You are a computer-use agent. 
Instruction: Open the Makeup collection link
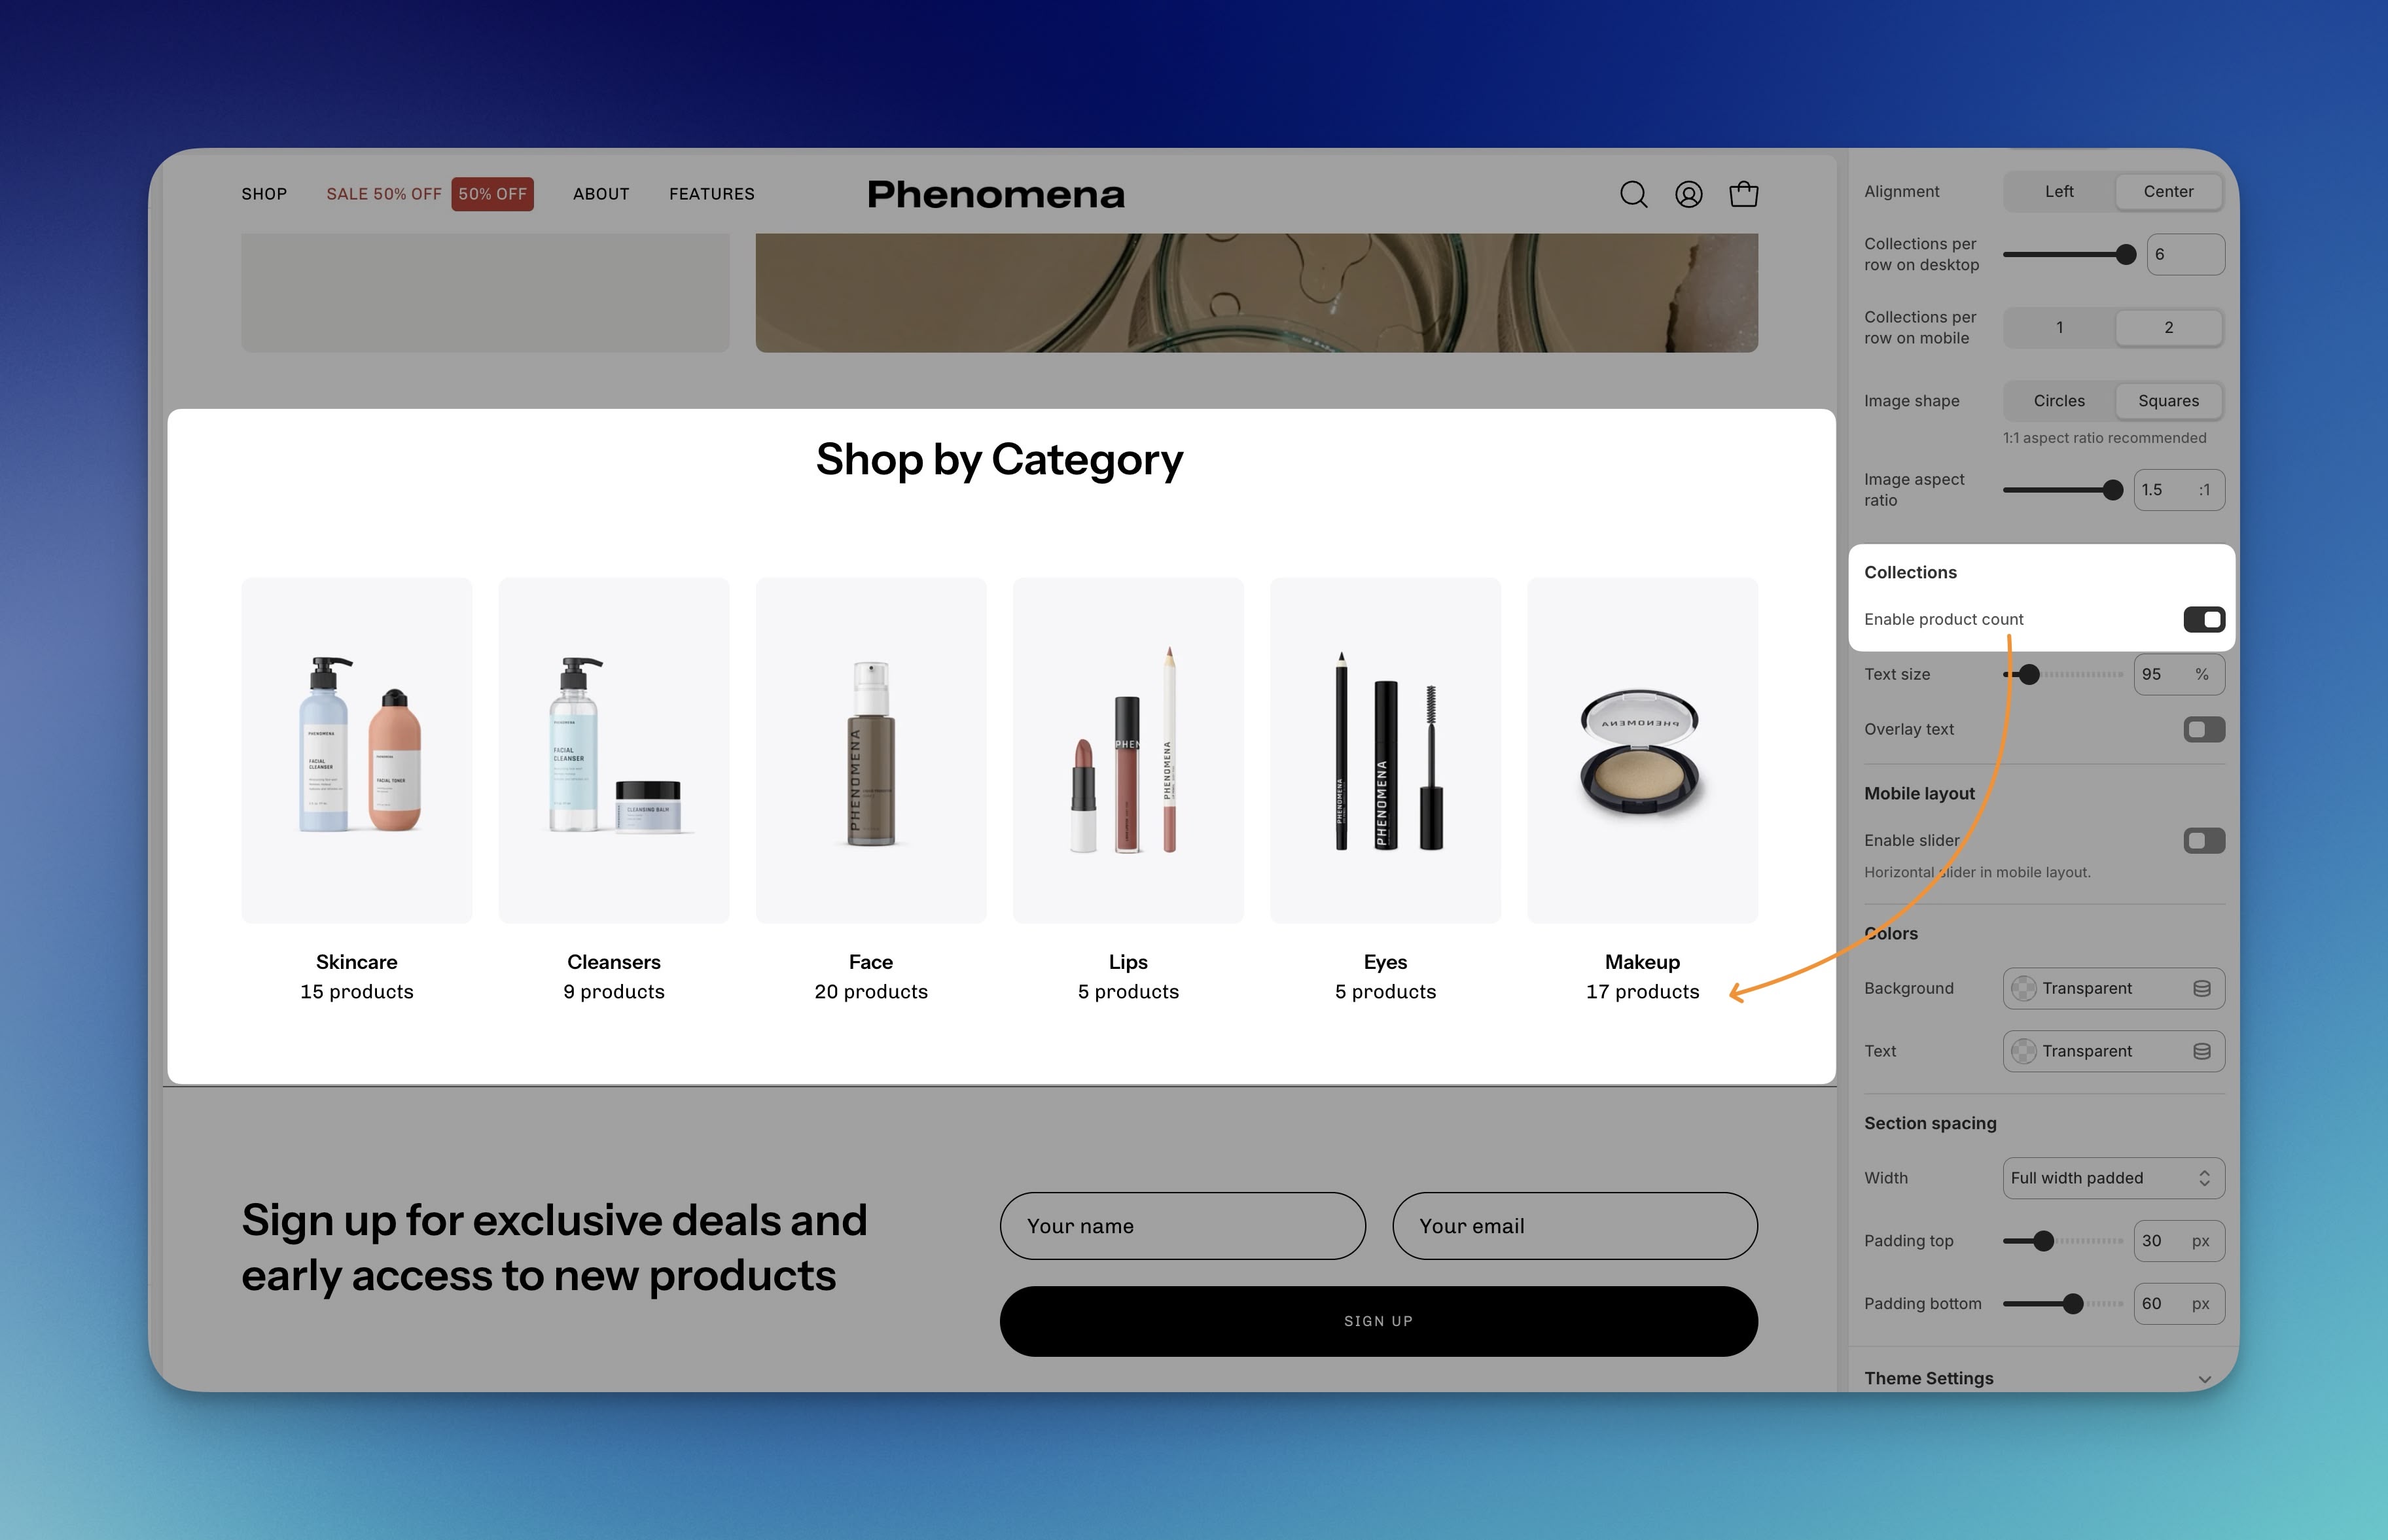coord(1642,962)
